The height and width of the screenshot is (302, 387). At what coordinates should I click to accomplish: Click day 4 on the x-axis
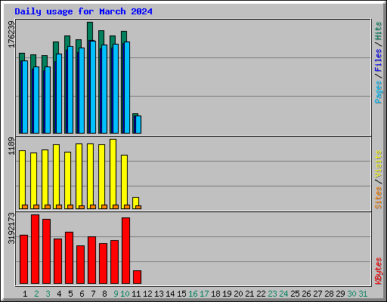point(59,294)
